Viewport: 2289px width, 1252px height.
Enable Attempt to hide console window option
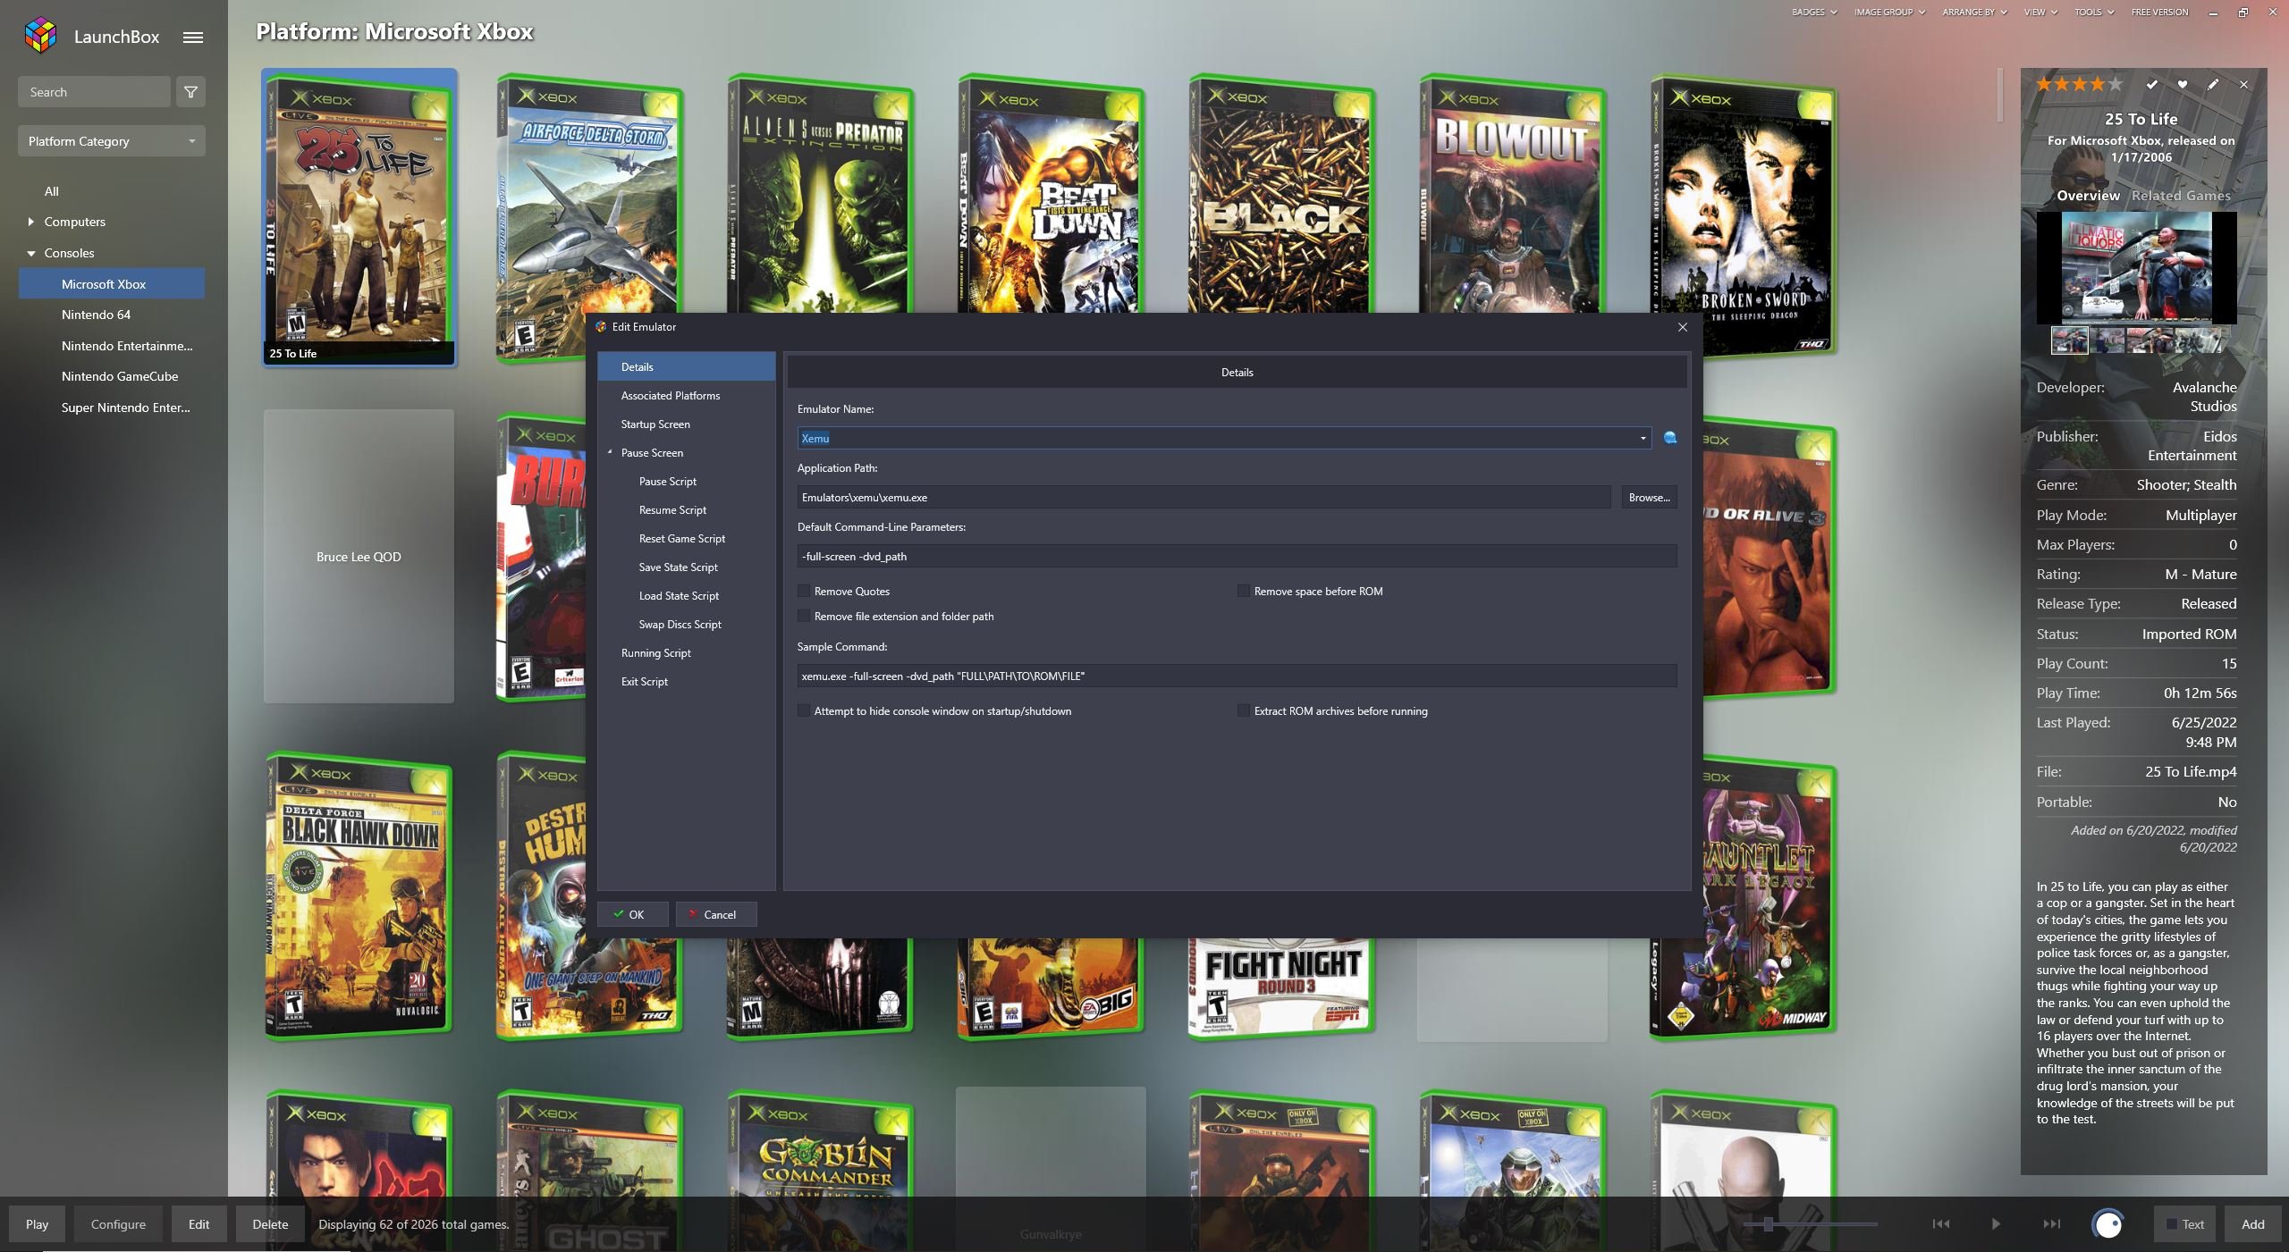click(804, 710)
